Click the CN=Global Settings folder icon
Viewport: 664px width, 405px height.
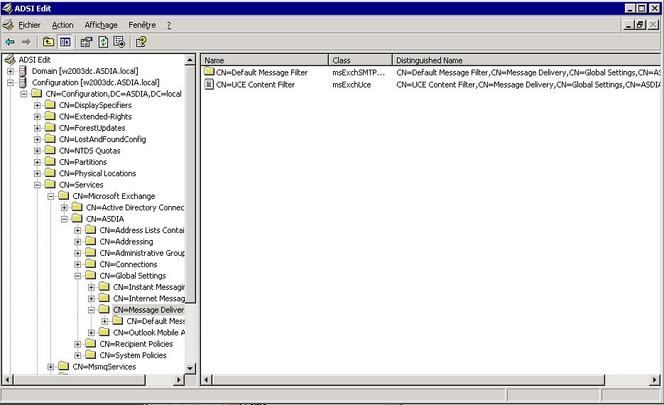[x=91, y=276]
